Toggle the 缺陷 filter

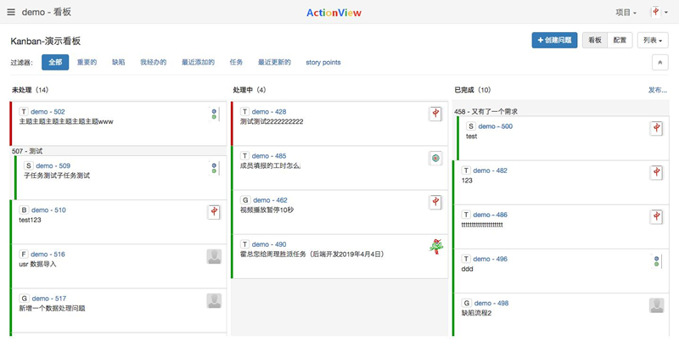pos(118,63)
